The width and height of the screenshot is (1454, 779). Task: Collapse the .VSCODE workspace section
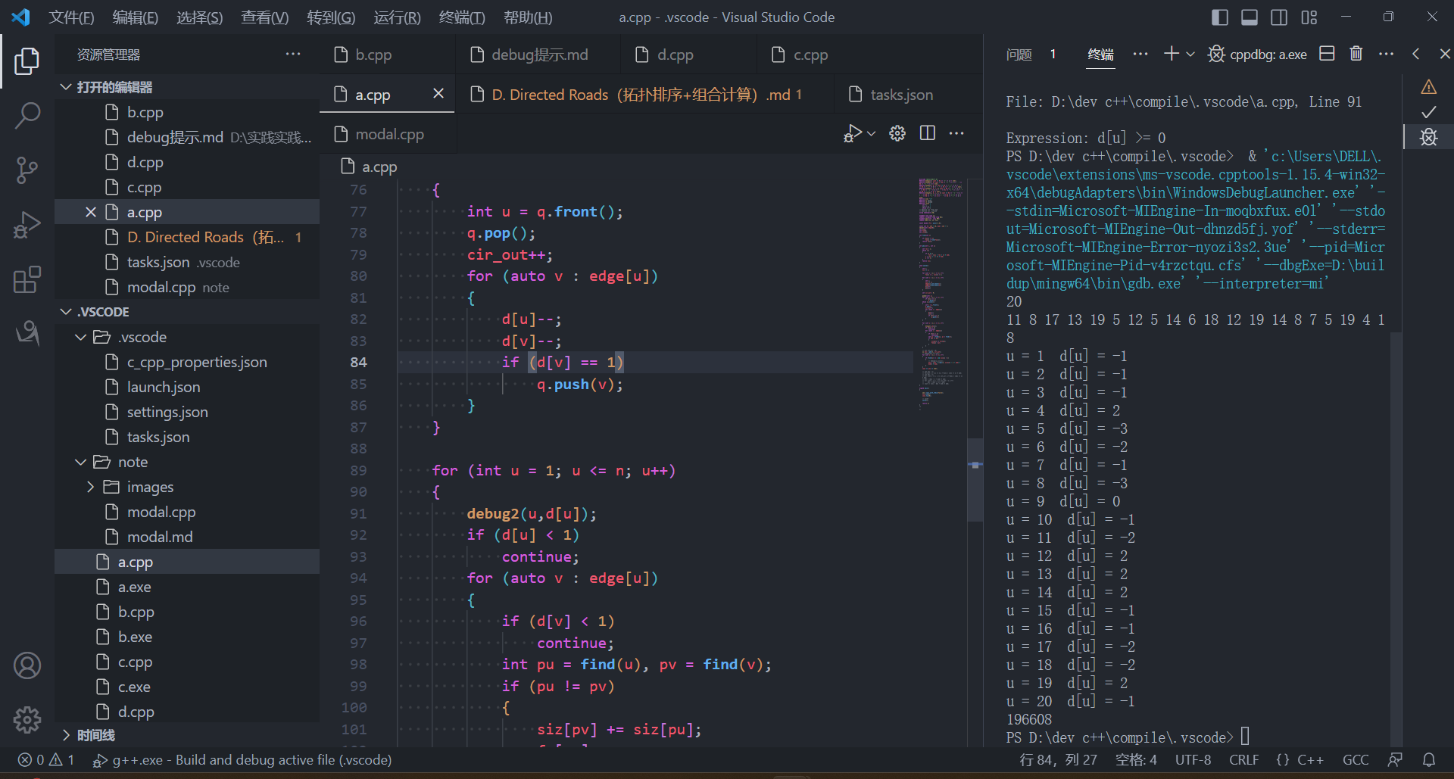coord(67,311)
